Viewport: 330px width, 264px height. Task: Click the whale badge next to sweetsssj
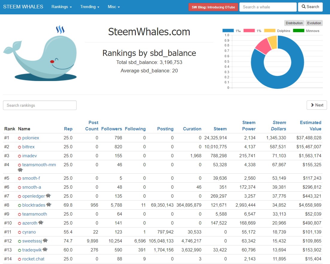click(45, 241)
